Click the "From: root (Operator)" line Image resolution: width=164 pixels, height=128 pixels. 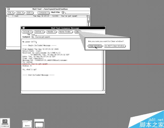point(33,58)
